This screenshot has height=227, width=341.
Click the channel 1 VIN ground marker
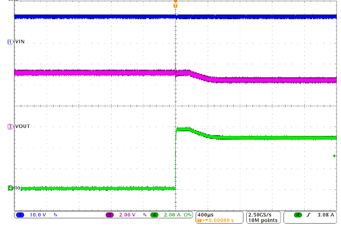pyautogui.click(x=9, y=42)
